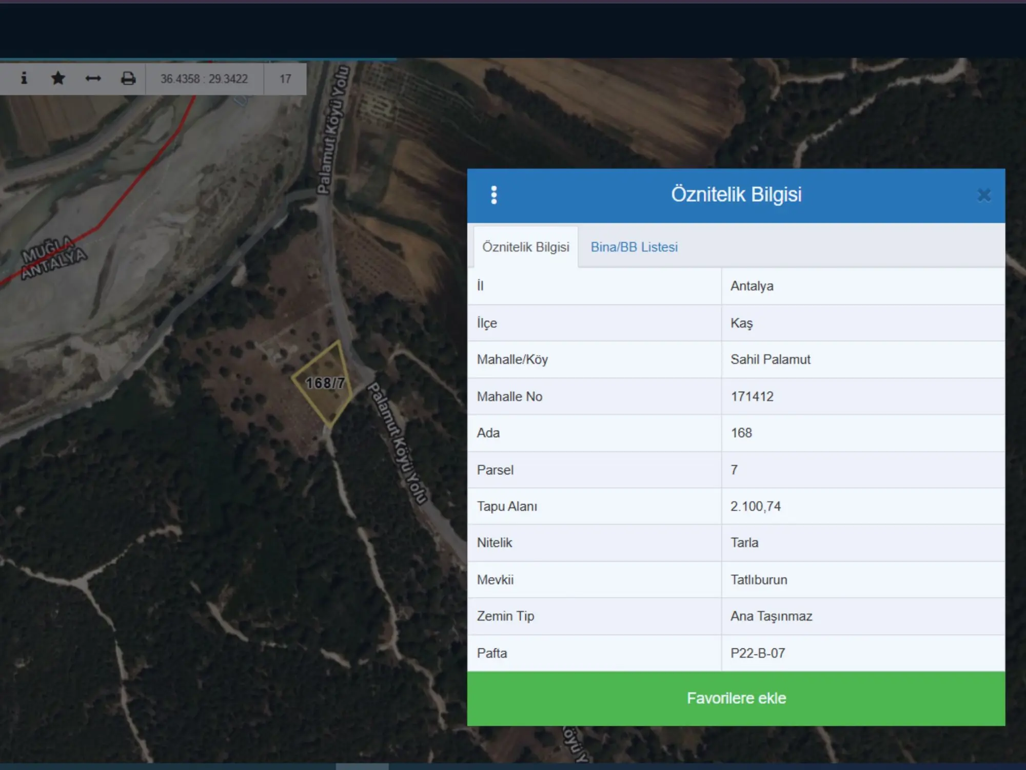Open favorites with the star icon
The image size is (1026, 770).
tap(58, 78)
